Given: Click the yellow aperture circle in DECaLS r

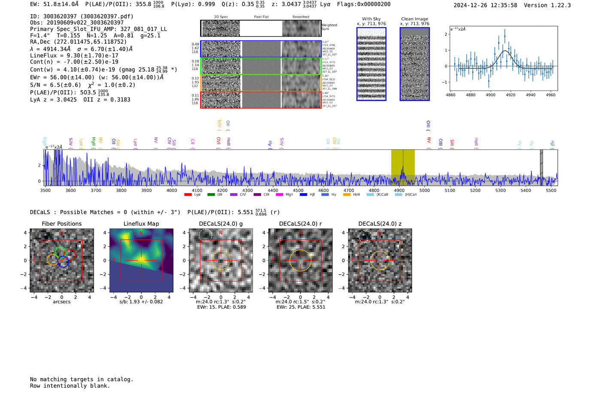Looking at the screenshot, I should [300, 261].
